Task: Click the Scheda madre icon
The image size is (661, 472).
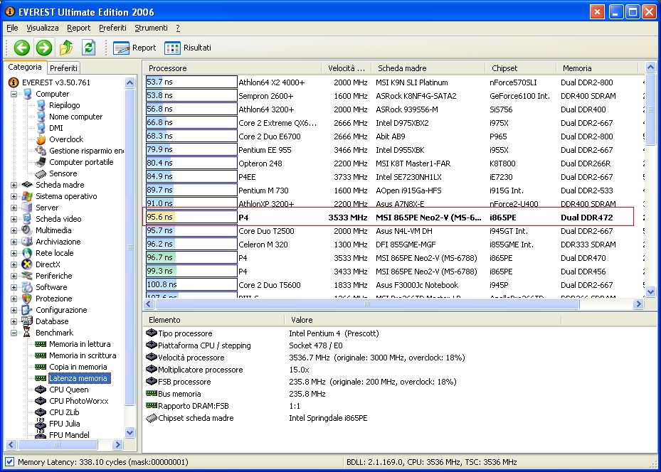Action: pyautogui.click(x=27, y=185)
